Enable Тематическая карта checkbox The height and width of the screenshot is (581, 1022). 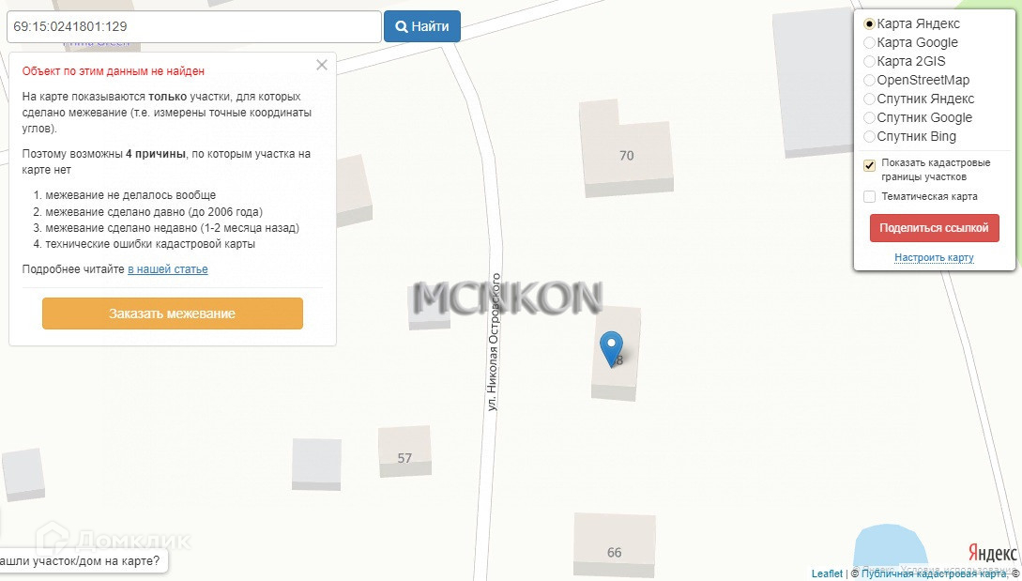coord(869,196)
